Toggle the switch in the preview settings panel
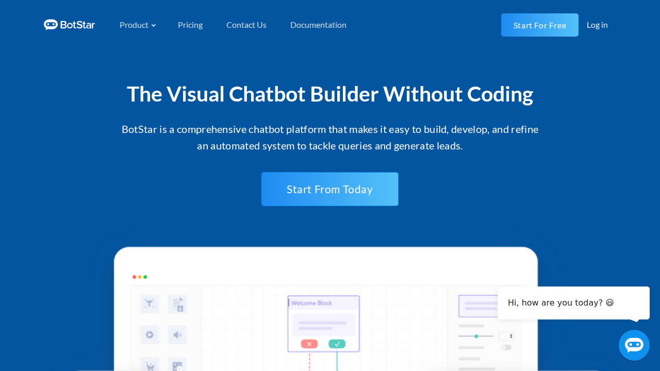Screen dimensions: 660x371 click(506, 347)
